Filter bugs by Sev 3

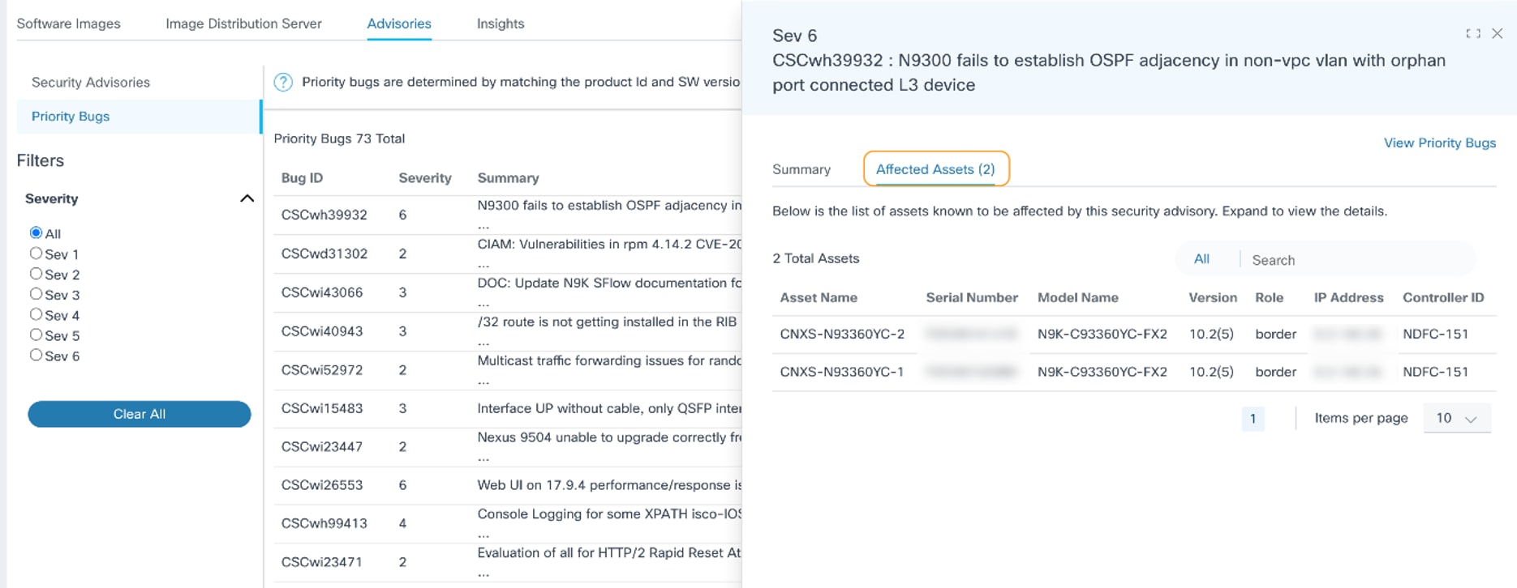click(36, 294)
